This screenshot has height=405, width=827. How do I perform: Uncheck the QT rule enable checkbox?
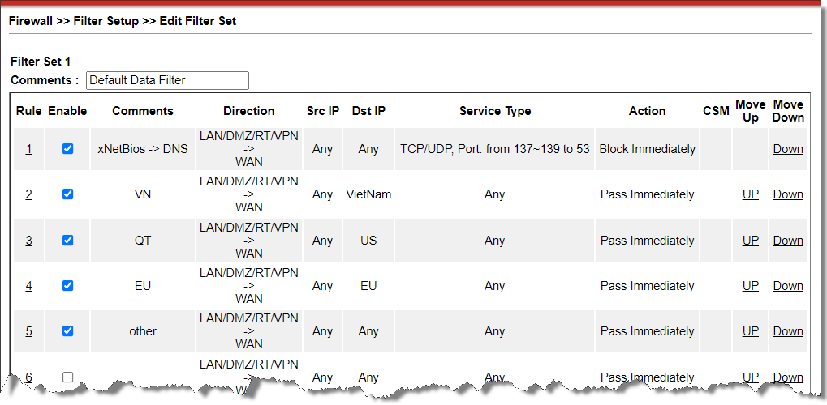(x=67, y=241)
